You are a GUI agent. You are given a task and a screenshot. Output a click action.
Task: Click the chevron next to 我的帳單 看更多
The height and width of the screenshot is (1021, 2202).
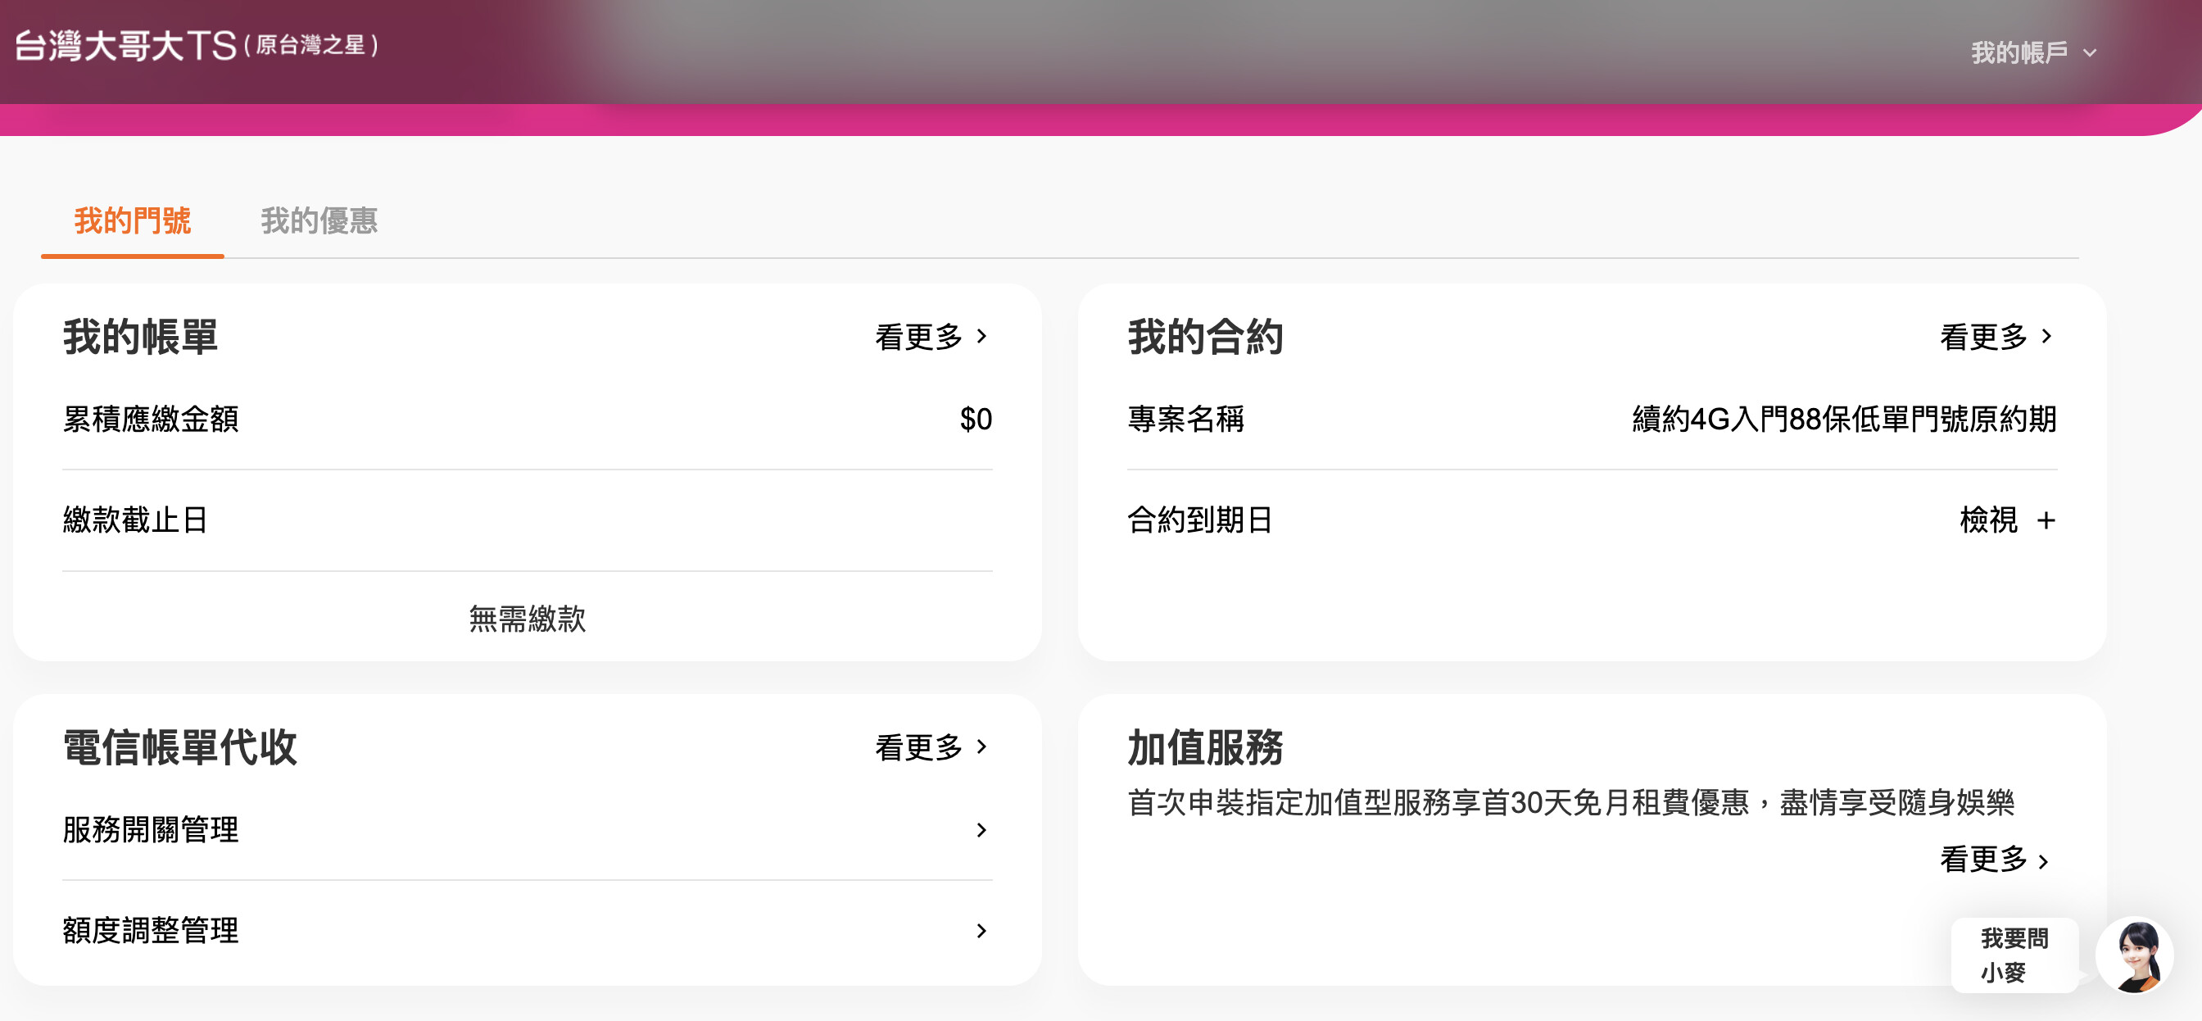tap(983, 336)
